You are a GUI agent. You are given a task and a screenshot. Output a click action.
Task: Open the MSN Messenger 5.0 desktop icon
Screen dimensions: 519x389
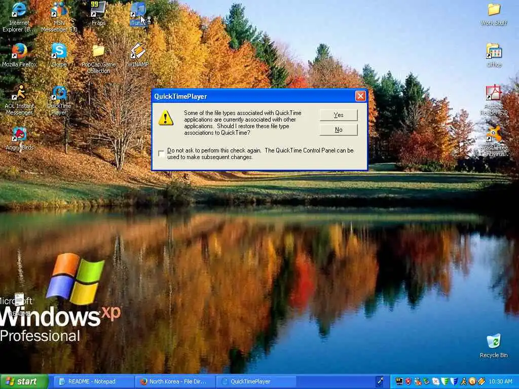coord(59,17)
